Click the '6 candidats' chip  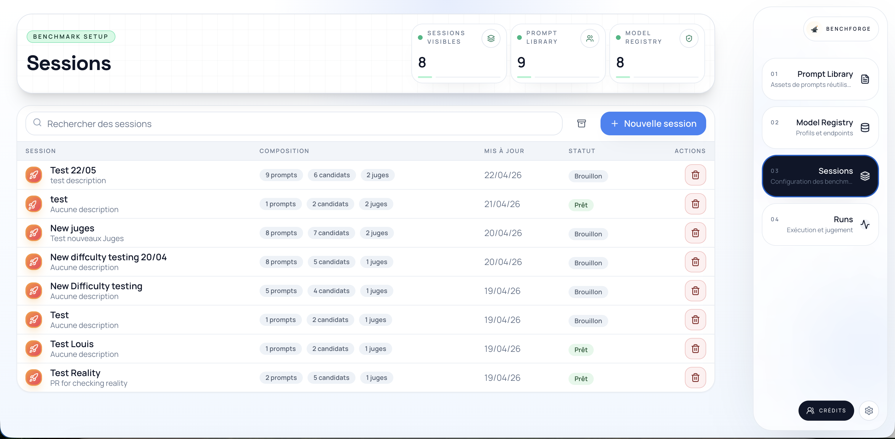point(331,175)
